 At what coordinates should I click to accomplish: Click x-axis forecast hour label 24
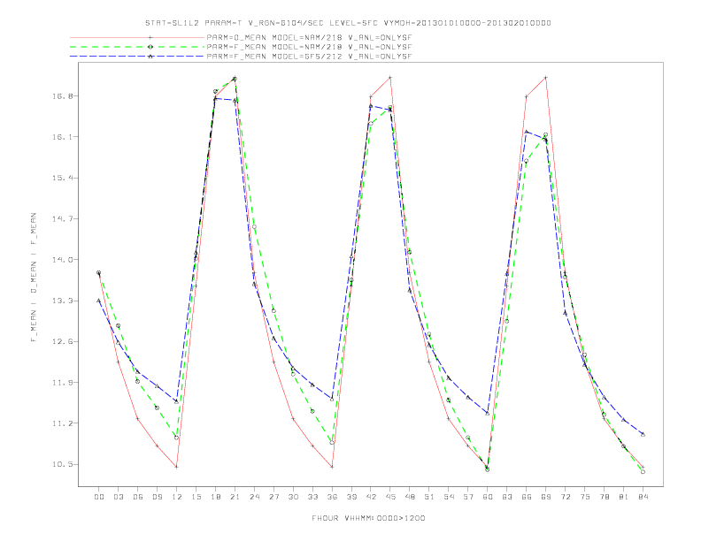tap(254, 497)
